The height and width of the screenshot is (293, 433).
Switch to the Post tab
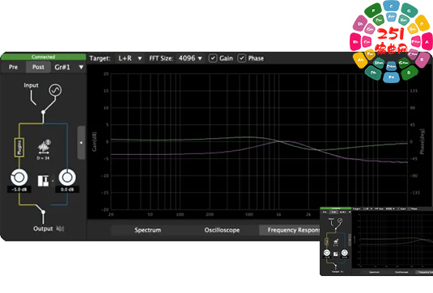point(38,67)
